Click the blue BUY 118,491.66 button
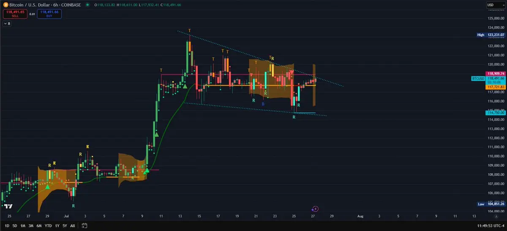Image resolution: width=507 pixels, height=231 pixels. click(49, 14)
